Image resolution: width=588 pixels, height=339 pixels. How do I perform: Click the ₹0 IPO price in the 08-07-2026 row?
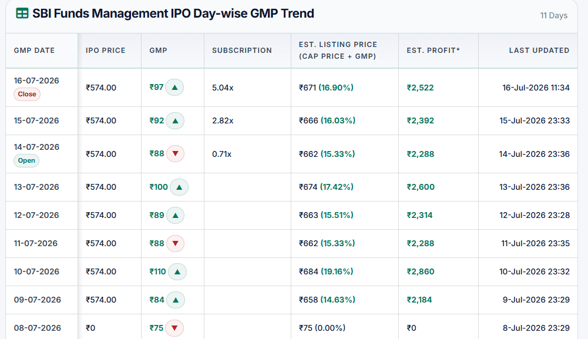click(90, 328)
